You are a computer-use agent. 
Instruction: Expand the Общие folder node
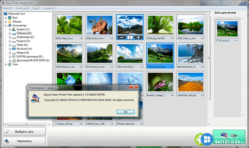[6, 22]
